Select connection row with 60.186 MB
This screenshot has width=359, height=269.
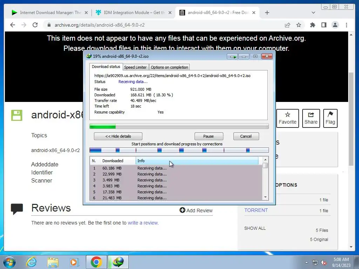pos(176,168)
